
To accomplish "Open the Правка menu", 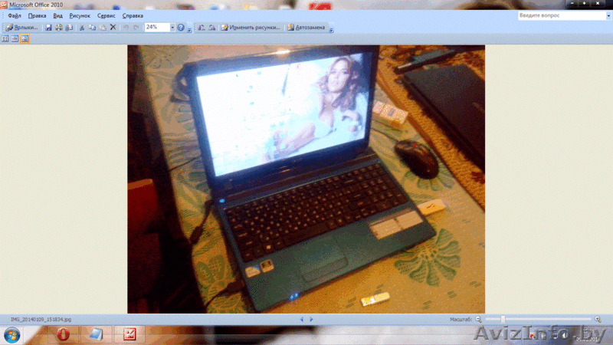I will pos(37,15).
